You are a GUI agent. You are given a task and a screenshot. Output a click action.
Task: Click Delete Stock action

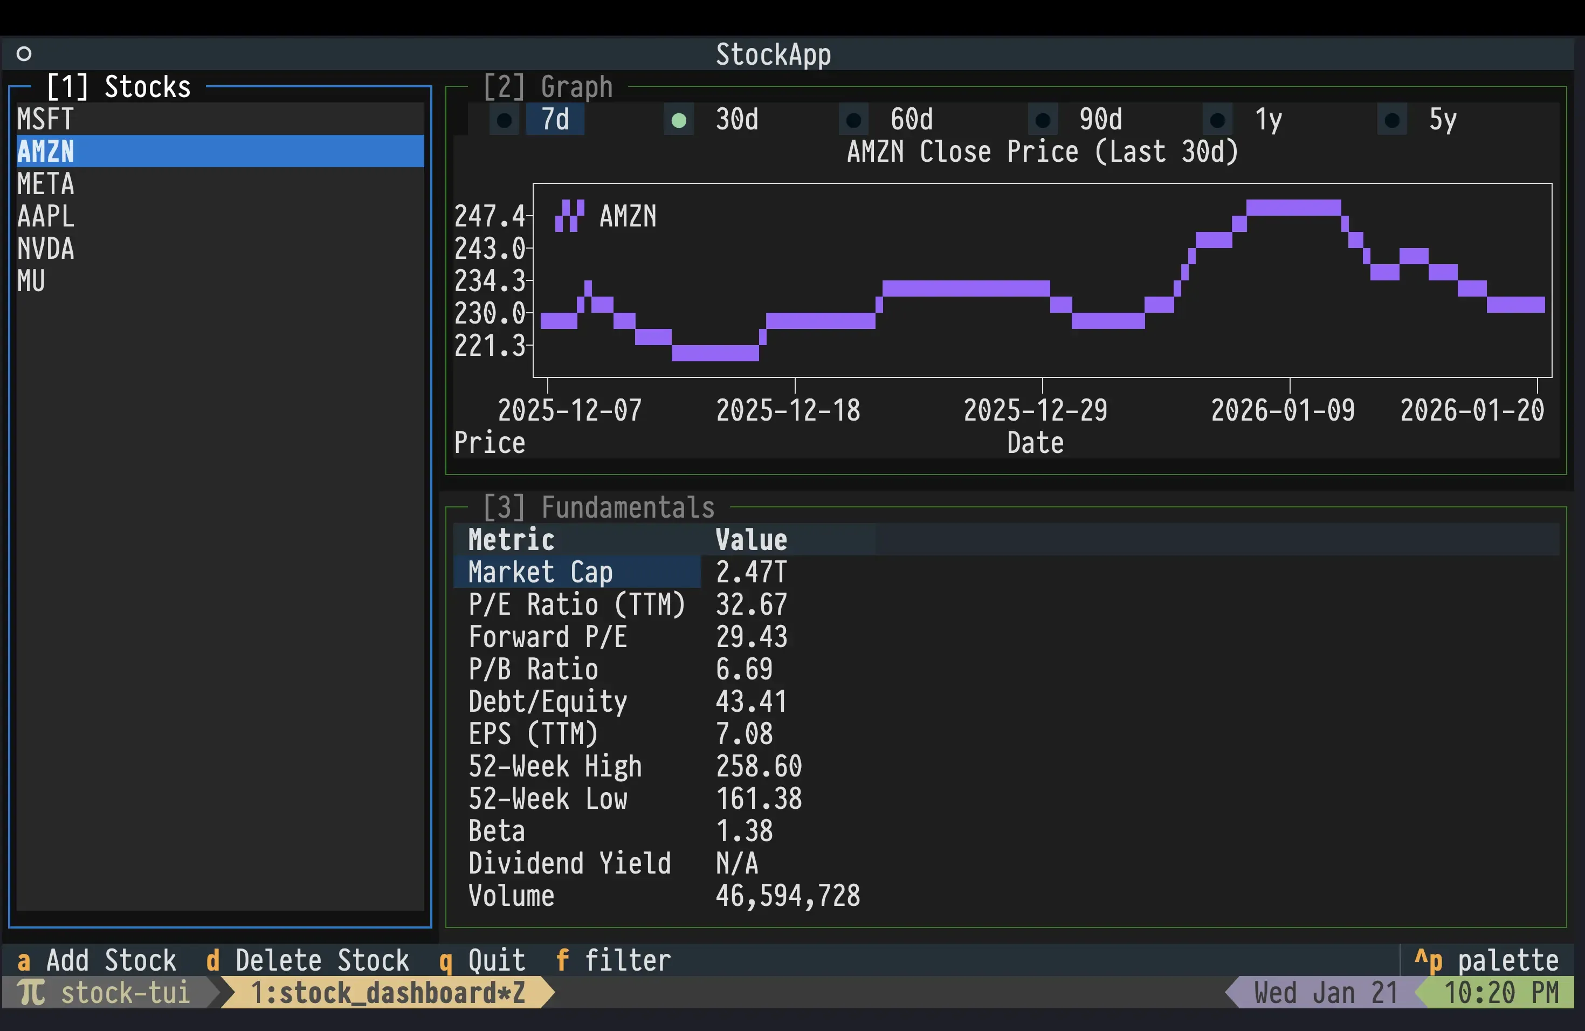coord(308,960)
